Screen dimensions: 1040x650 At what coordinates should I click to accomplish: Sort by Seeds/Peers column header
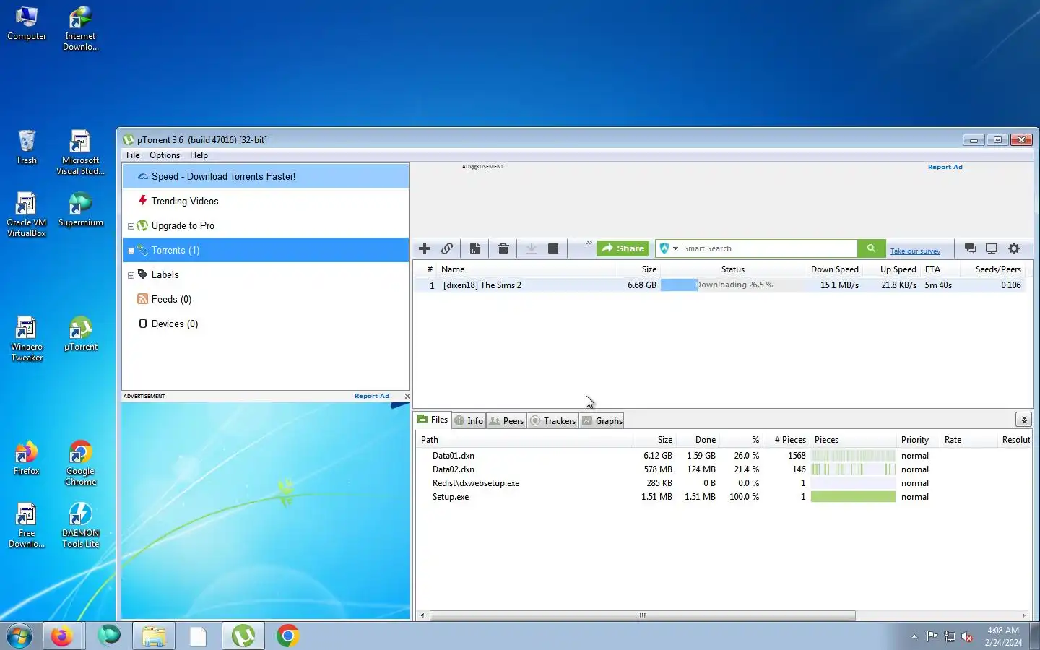[993, 269]
